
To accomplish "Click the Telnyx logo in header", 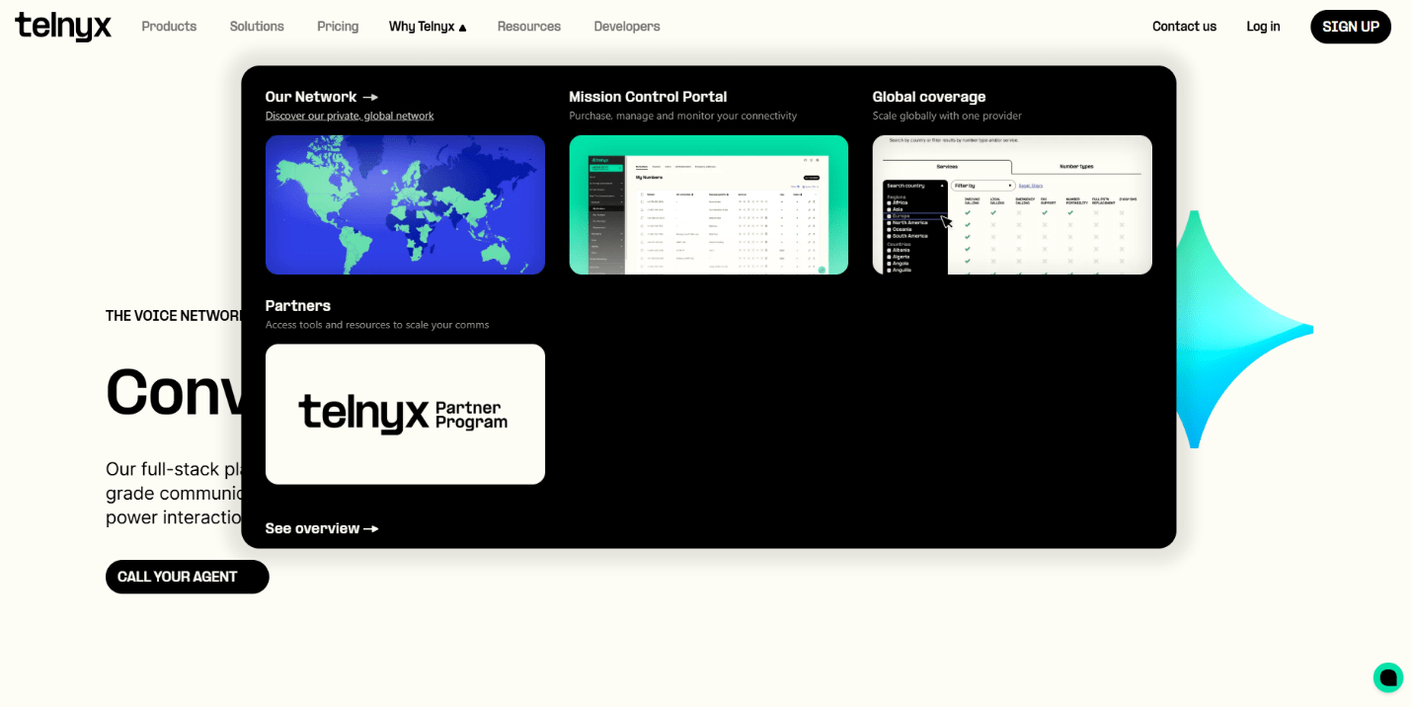I will (63, 27).
